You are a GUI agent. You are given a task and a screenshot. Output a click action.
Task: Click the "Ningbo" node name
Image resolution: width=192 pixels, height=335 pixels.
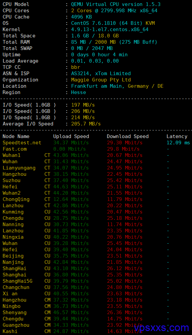pos(12,306)
